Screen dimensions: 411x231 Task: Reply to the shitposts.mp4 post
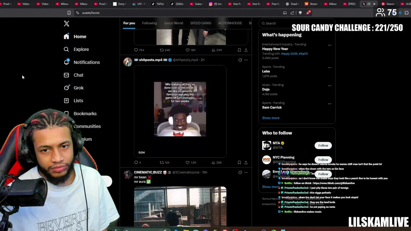tap(137, 163)
